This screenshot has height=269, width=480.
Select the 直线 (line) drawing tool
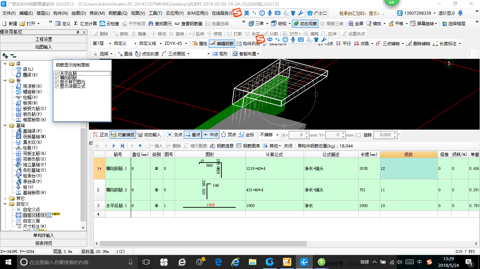click(125, 54)
